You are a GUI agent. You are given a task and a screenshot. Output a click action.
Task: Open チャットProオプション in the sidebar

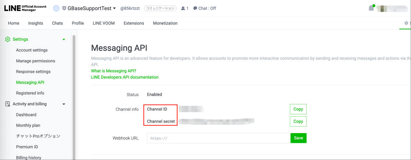coord(38,136)
